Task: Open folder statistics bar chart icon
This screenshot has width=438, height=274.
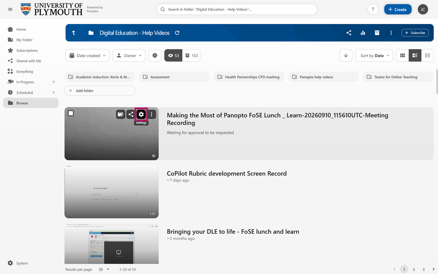Action: coord(363,33)
